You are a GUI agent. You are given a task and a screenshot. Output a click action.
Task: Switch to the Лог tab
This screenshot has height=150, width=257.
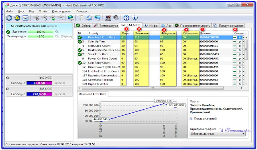click(x=166, y=26)
